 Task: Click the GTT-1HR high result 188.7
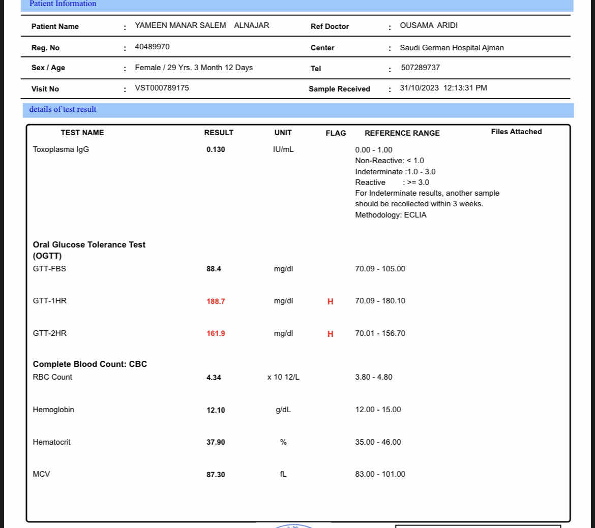[216, 301]
